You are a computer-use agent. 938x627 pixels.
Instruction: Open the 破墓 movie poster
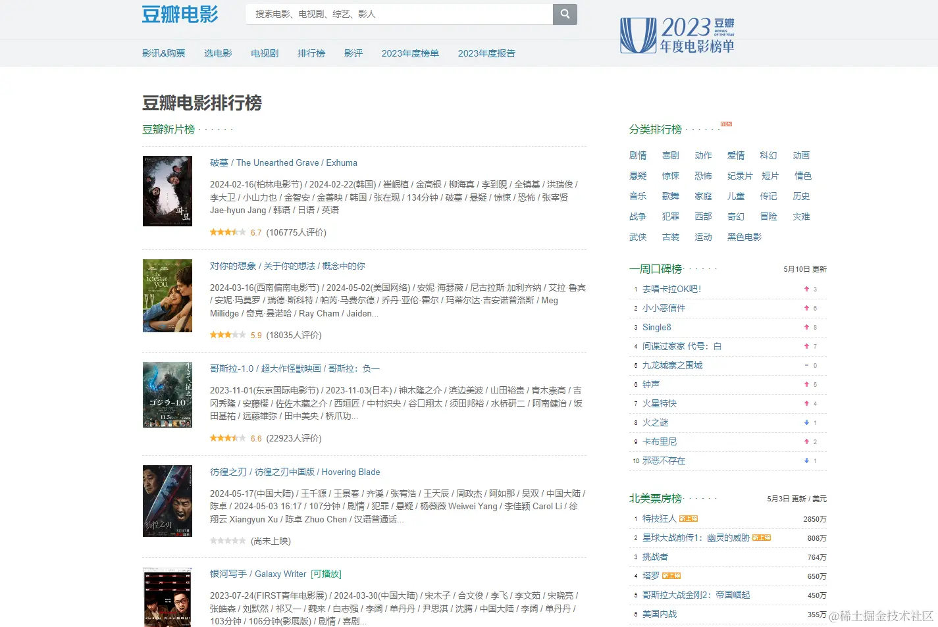click(167, 191)
